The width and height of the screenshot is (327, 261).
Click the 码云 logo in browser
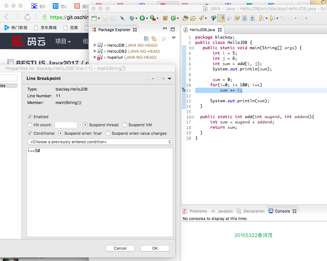29,41
